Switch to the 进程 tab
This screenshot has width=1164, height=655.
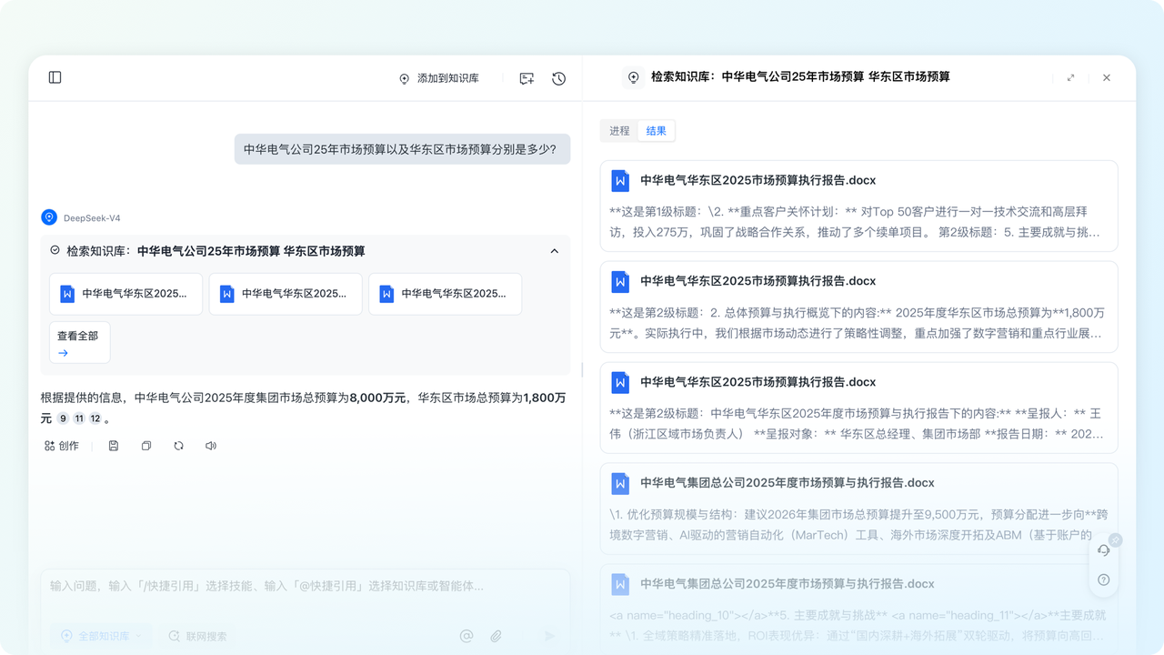coord(619,131)
